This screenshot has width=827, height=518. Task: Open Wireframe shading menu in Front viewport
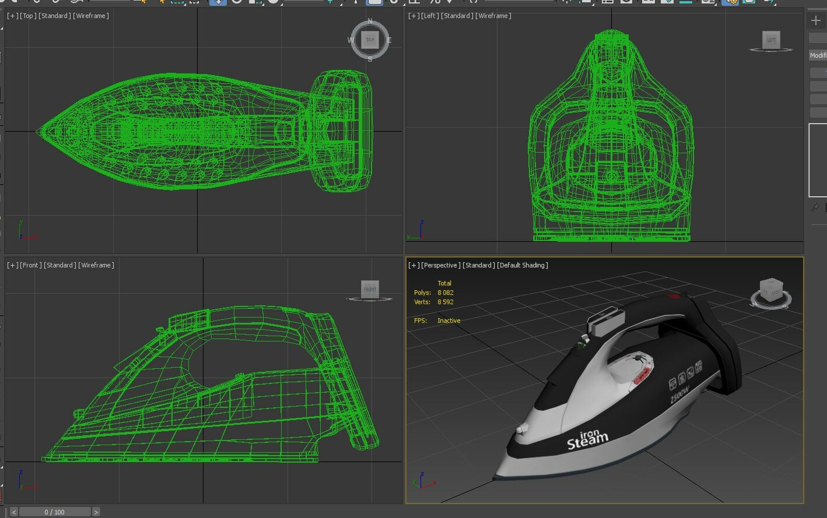coord(96,265)
